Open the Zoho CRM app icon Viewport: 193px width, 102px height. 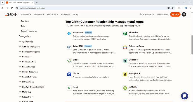coord(69,47)
